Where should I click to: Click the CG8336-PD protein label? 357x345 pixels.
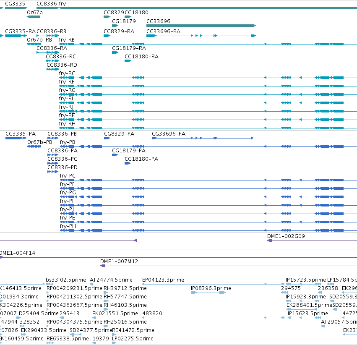click(x=63, y=167)
